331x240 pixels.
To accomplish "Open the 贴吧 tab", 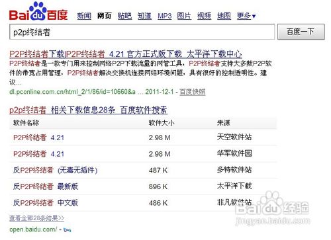I will point(124,16).
